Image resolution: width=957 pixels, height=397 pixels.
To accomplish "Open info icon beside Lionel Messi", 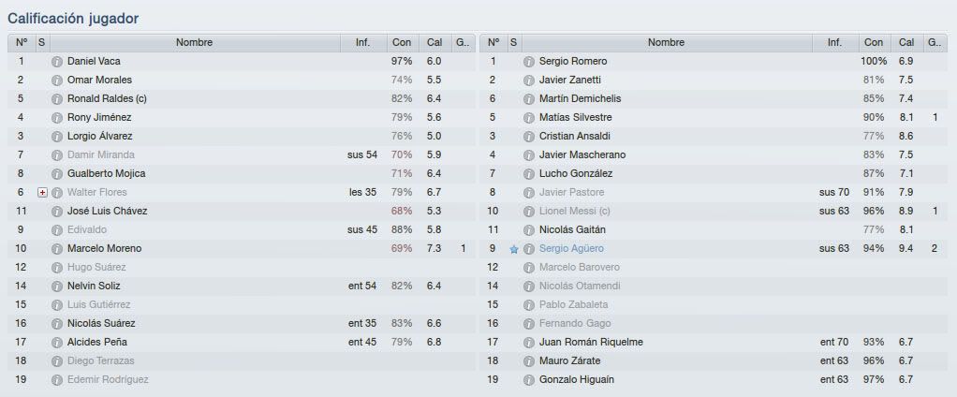I will tap(529, 211).
